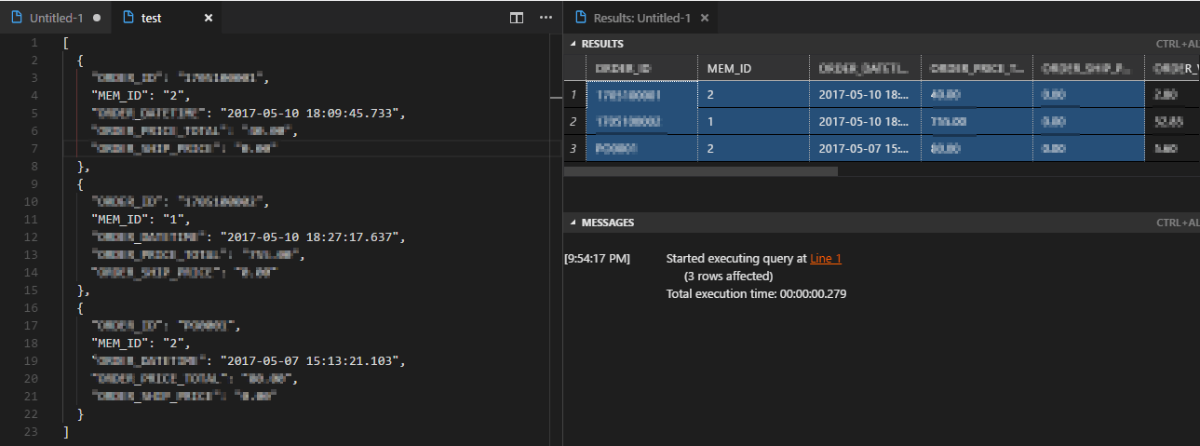
Task: Collapse the MESSAGES pane arrow
Action: (573, 223)
